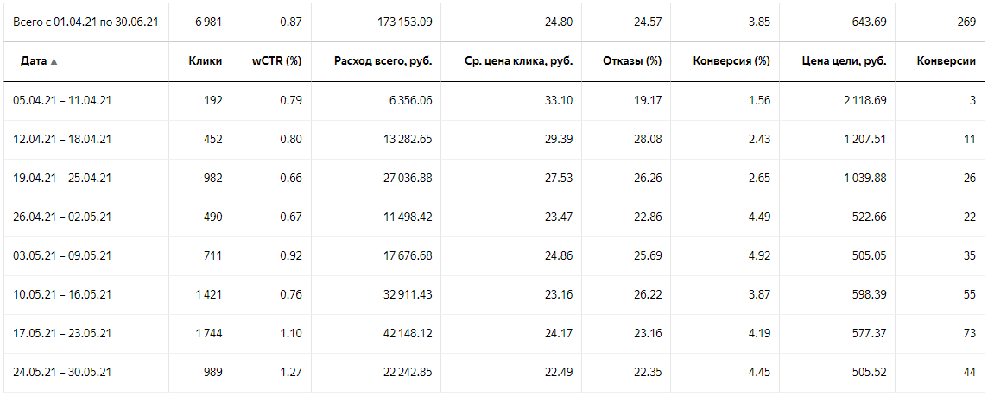Select the 12.04.21 – 18.04.21 date row
The width and height of the screenshot is (988, 396).
(494, 139)
